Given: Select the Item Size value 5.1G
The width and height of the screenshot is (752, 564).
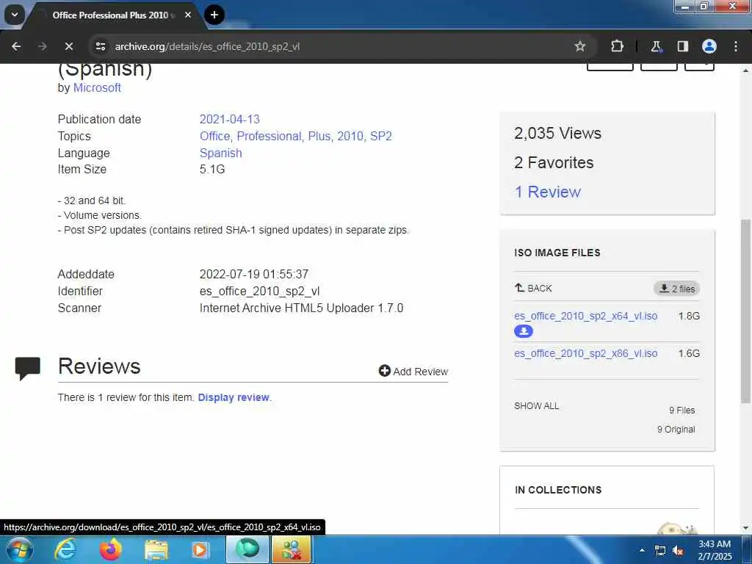Looking at the screenshot, I should (x=212, y=170).
